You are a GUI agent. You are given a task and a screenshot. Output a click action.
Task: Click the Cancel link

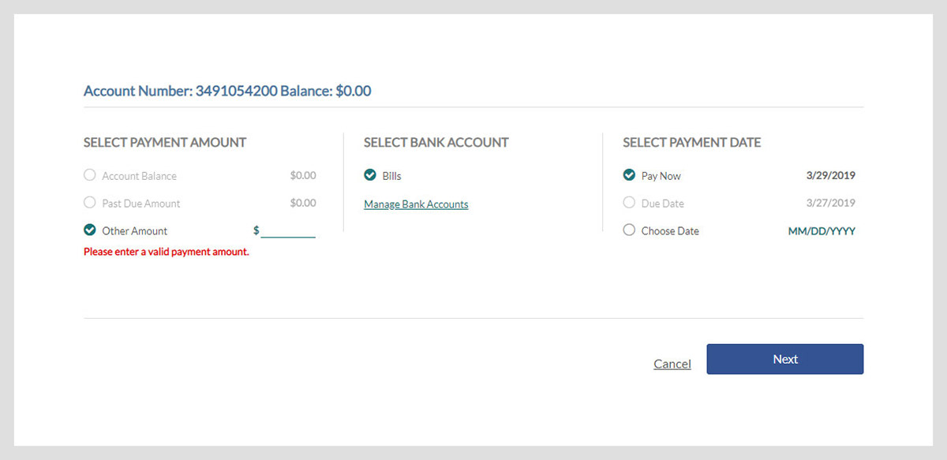click(x=672, y=364)
